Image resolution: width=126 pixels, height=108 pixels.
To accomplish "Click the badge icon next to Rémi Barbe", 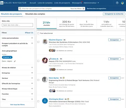I will (x=64, y=78).
